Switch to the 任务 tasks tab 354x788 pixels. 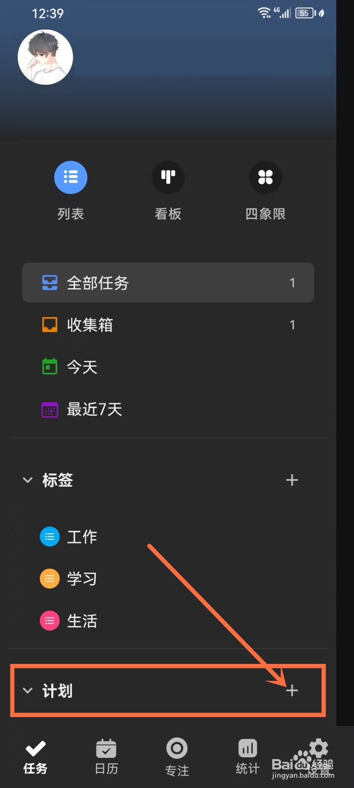35,757
